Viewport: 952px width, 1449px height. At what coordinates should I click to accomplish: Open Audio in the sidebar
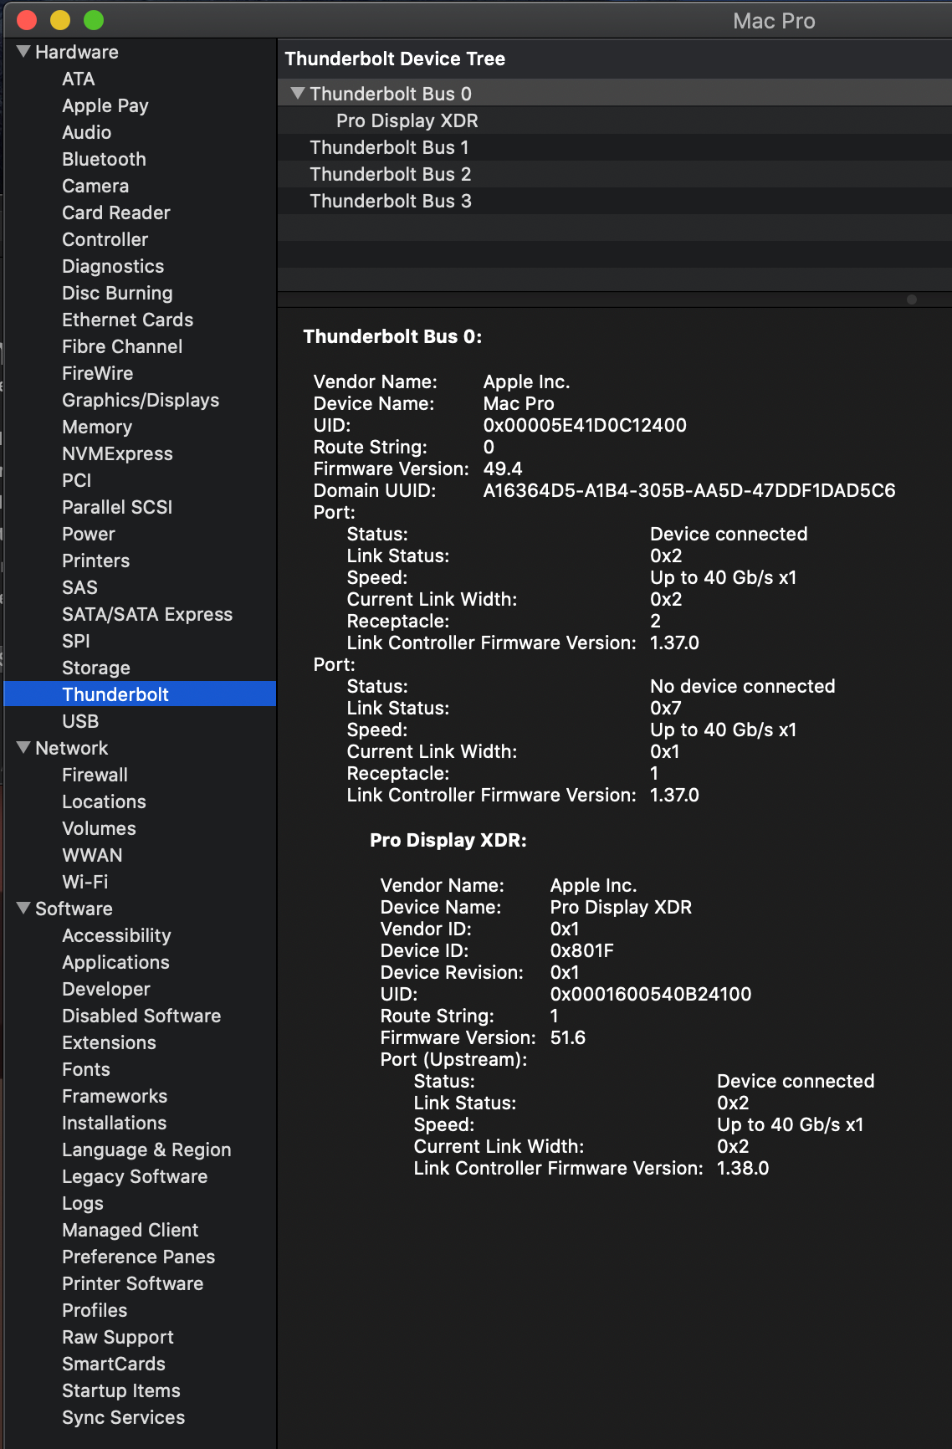pyautogui.click(x=86, y=132)
